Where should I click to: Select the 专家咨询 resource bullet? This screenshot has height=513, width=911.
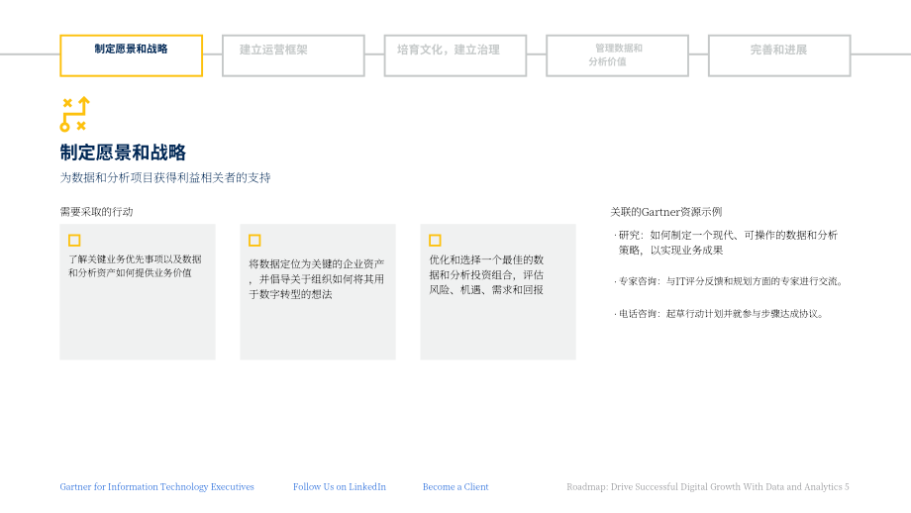point(729,281)
